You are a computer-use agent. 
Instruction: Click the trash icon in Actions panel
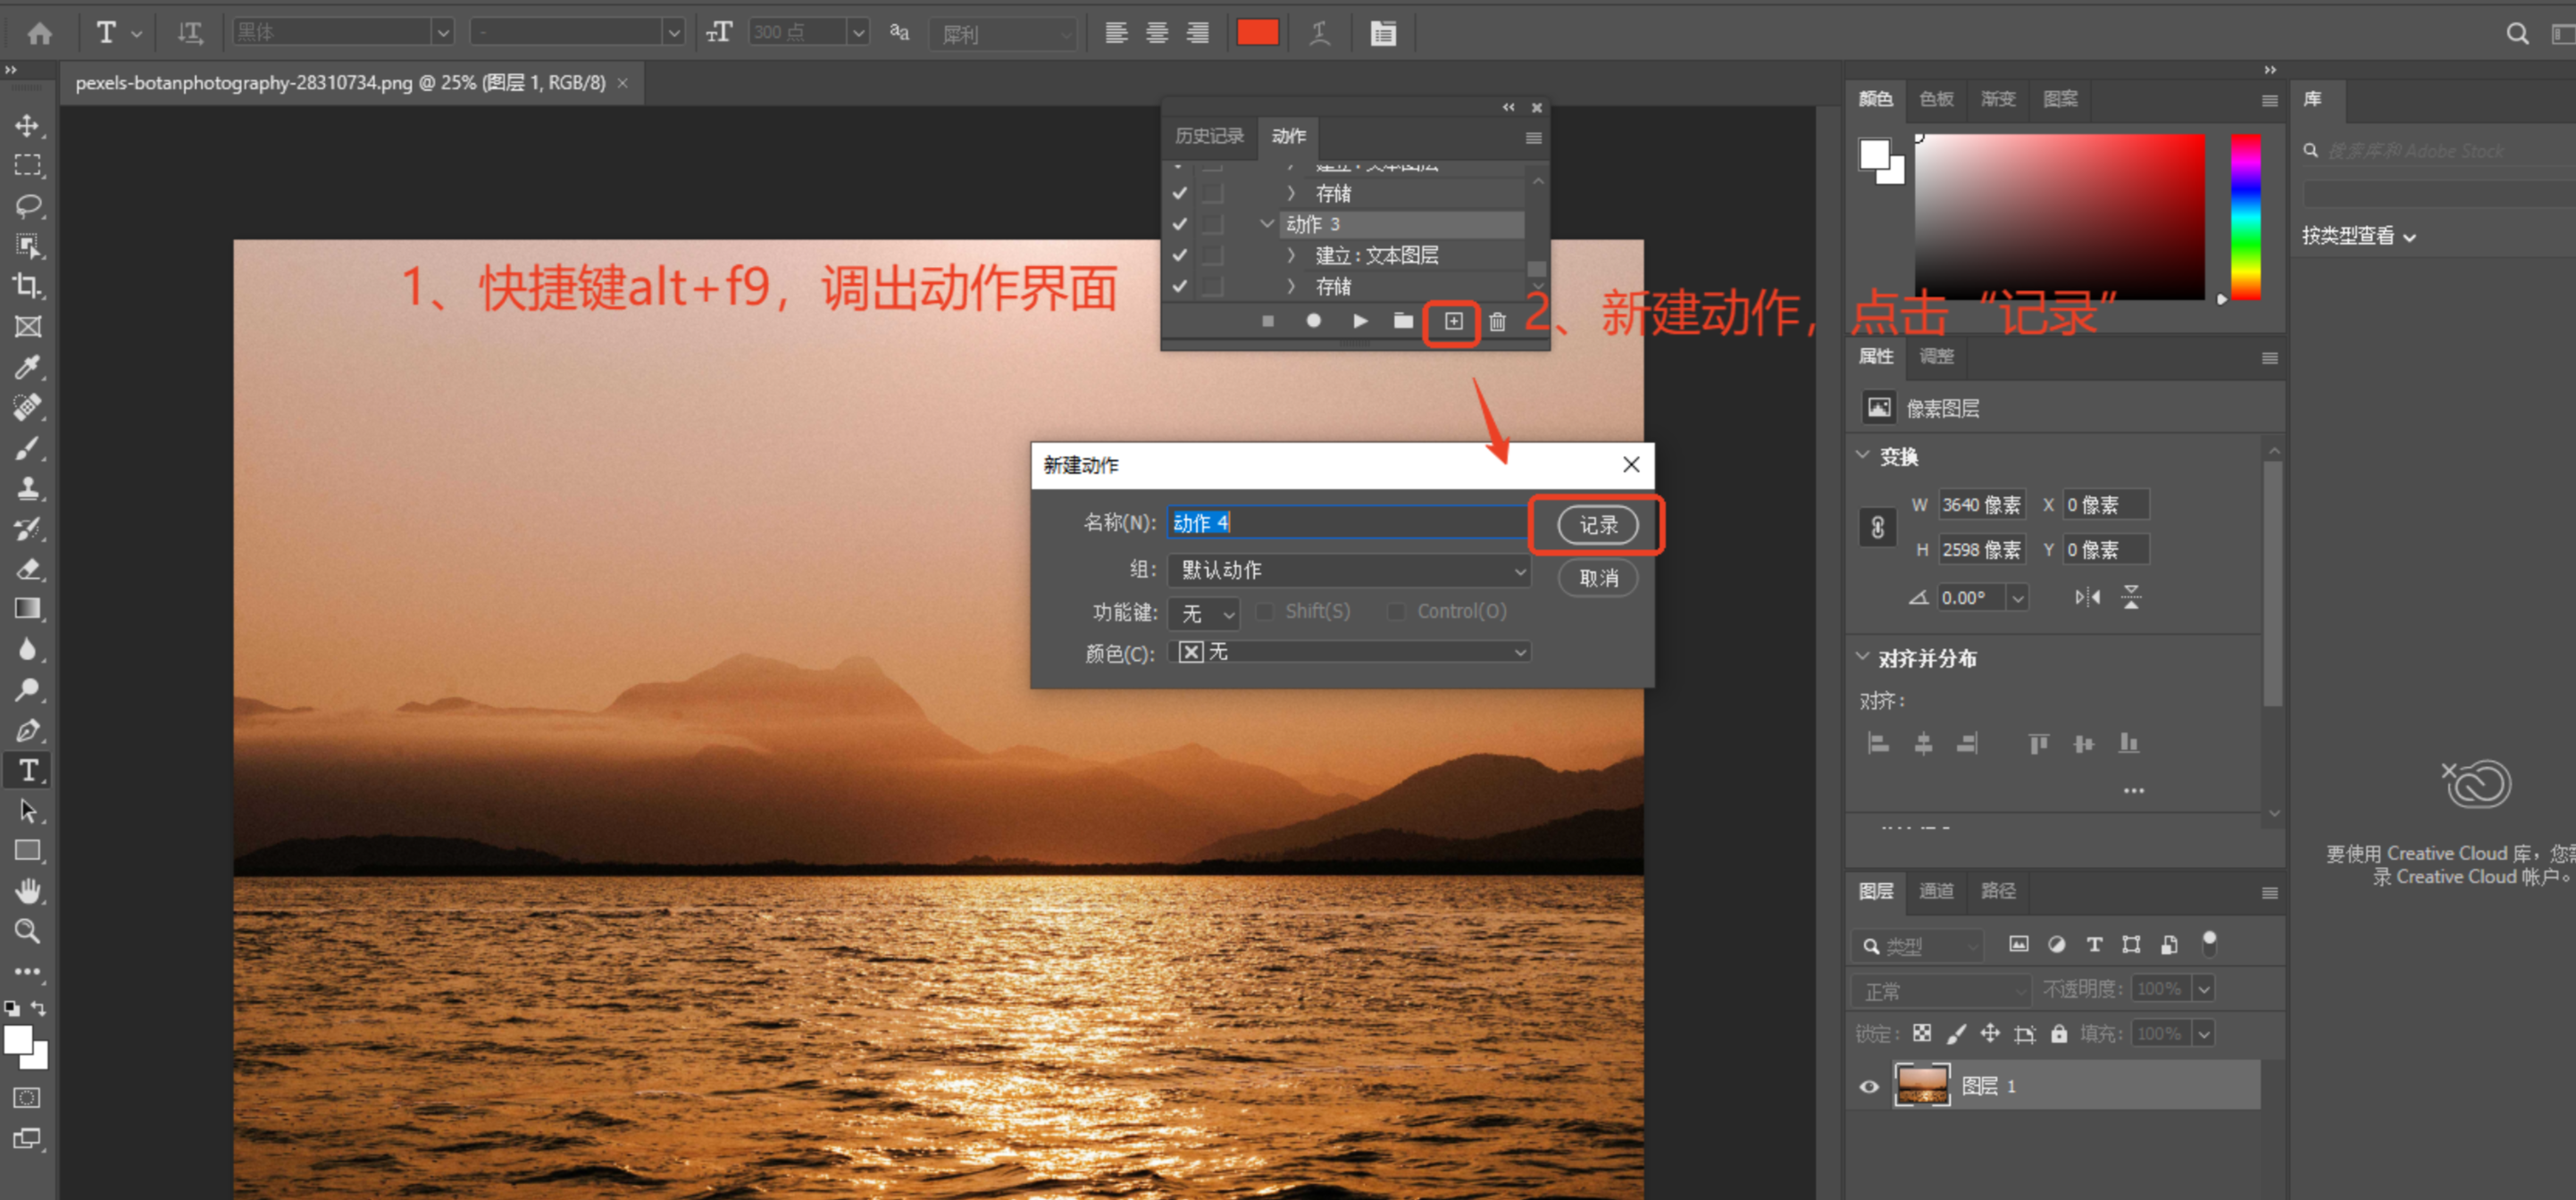(x=1497, y=322)
